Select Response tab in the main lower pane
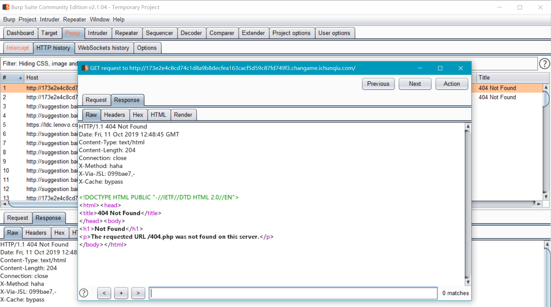 coord(48,218)
